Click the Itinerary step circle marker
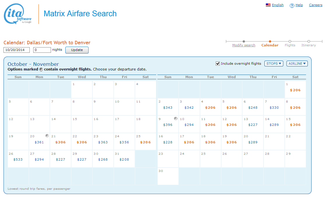 (309, 41)
